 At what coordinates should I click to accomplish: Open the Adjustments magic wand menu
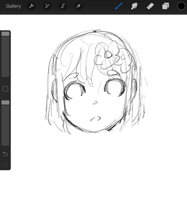point(47,6)
